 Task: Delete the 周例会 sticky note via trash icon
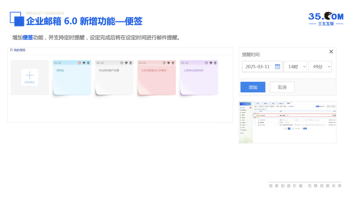[x=88, y=63]
